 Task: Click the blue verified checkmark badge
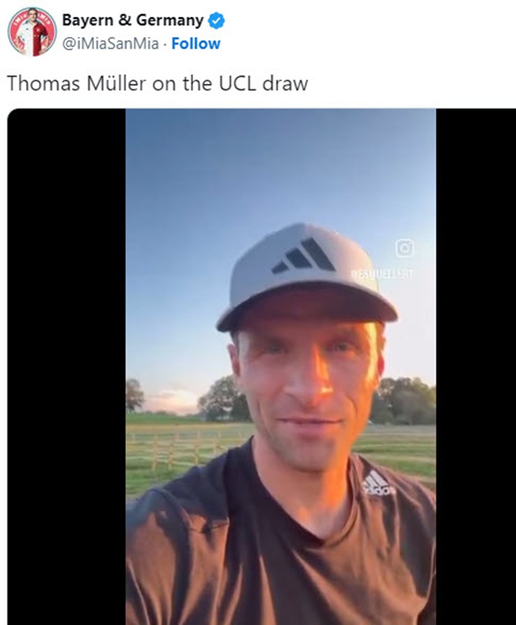[x=217, y=21]
